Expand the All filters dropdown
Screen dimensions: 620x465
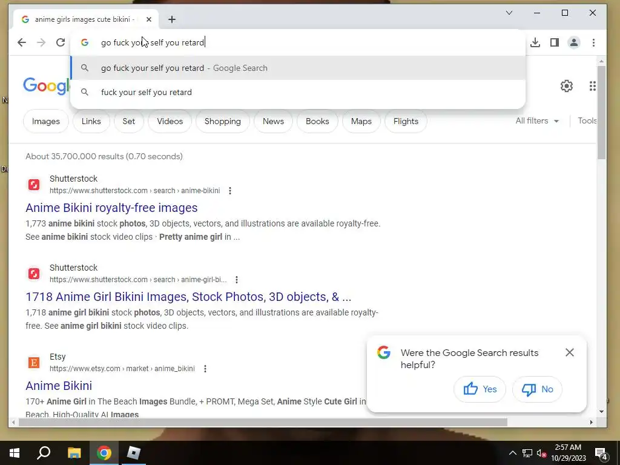tap(537, 120)
